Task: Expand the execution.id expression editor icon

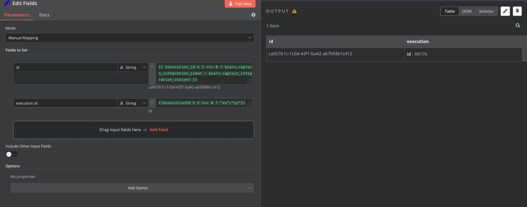Action: point(250,105)
